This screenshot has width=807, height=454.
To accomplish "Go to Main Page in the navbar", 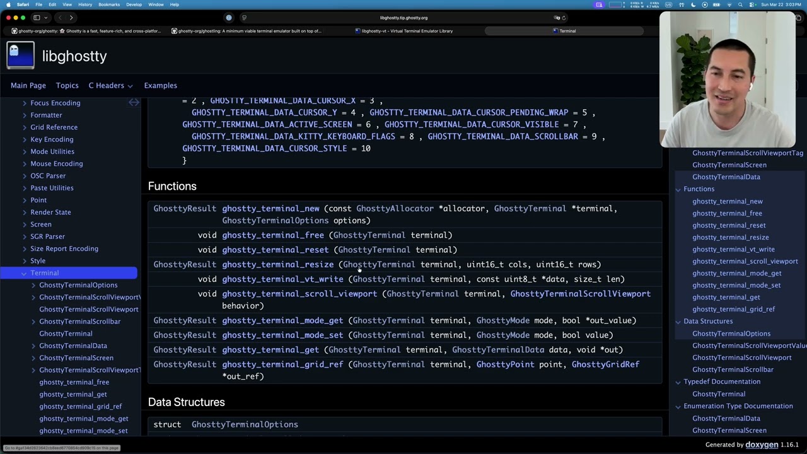I will tap(28, 85).
